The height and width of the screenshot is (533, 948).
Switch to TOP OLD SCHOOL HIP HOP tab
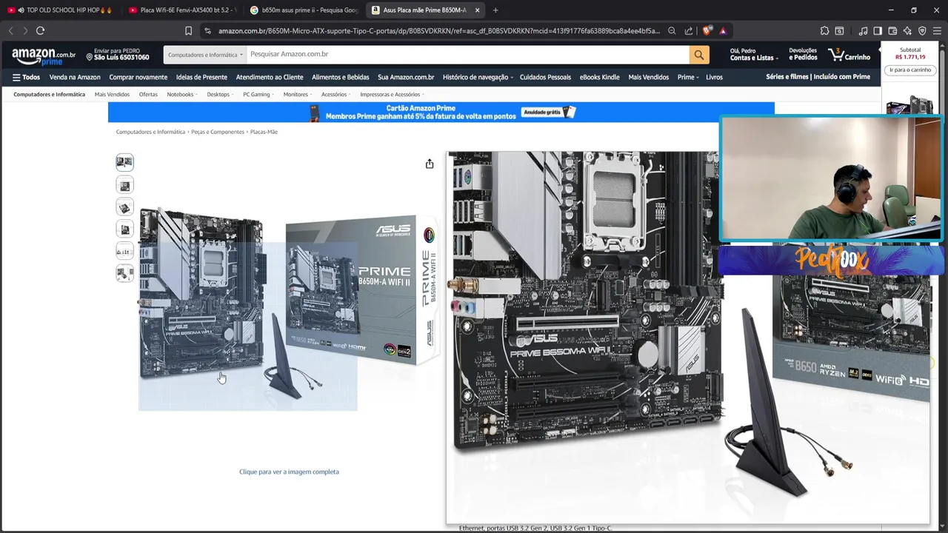point(61,10)
